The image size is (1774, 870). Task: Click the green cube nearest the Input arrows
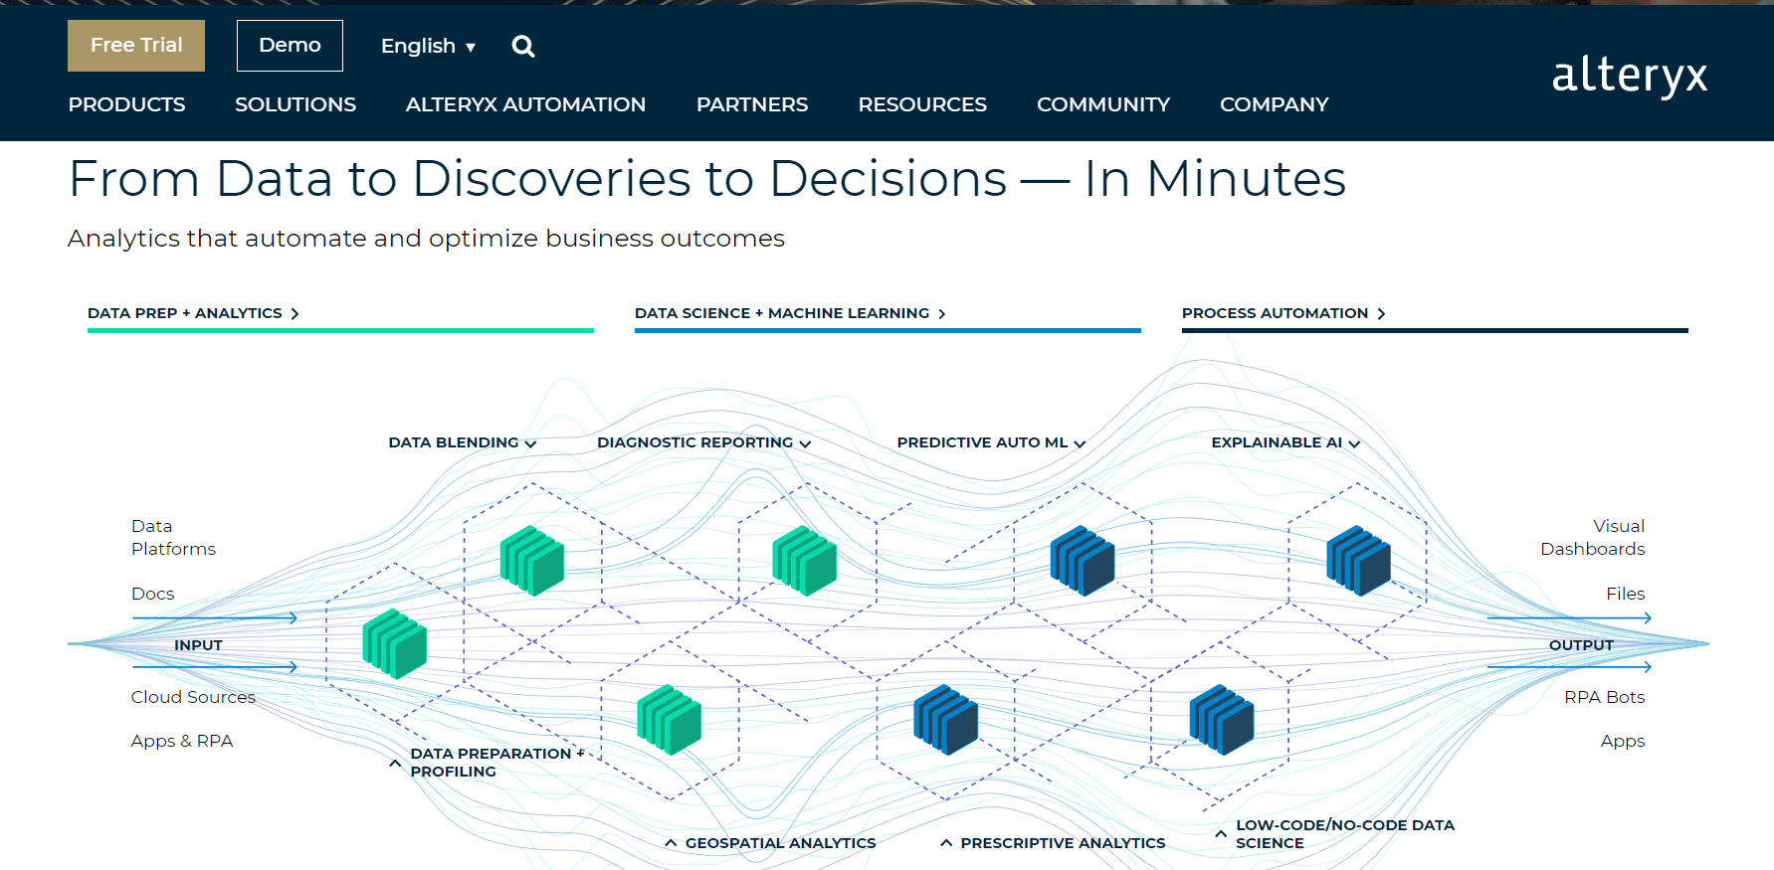tap(394, 643)
